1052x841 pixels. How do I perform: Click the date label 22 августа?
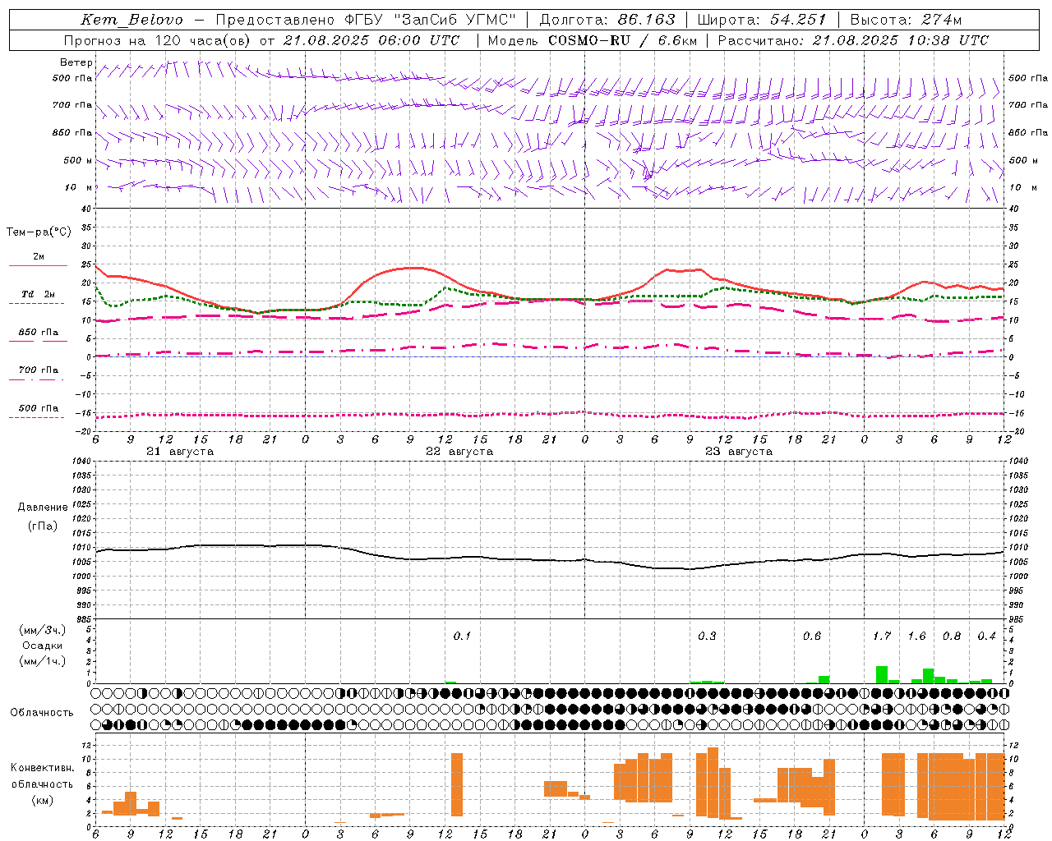tap(459, 452)
